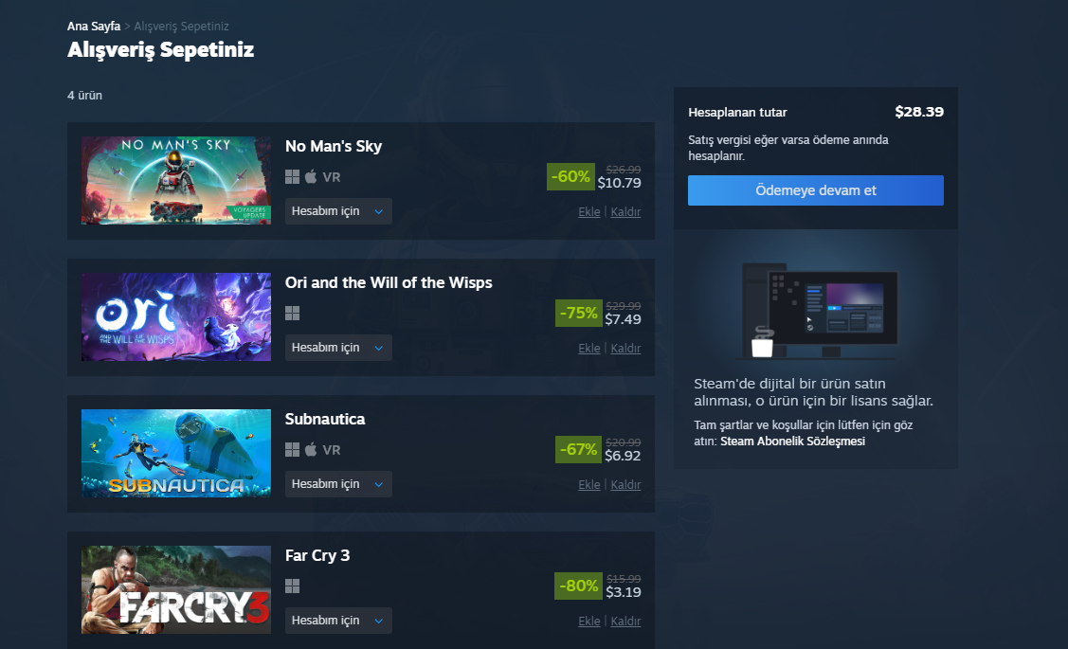
Task: Click the VR label under No Man's Sky
Action: [332, 177]
